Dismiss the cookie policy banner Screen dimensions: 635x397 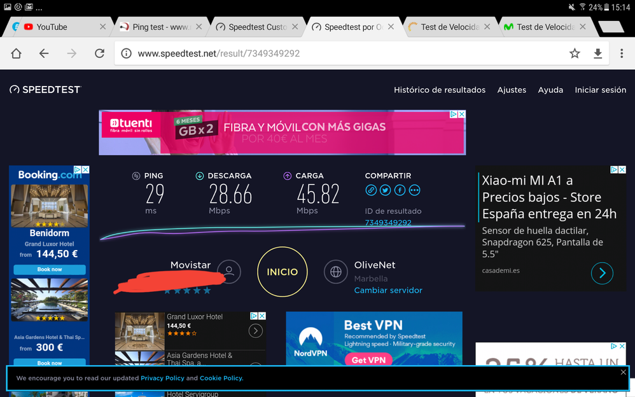click(x=623, y=372)
